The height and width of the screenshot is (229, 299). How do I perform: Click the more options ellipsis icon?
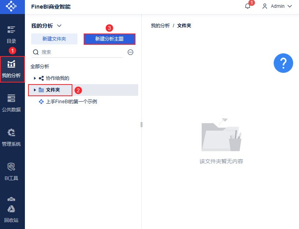pos(130,52)
